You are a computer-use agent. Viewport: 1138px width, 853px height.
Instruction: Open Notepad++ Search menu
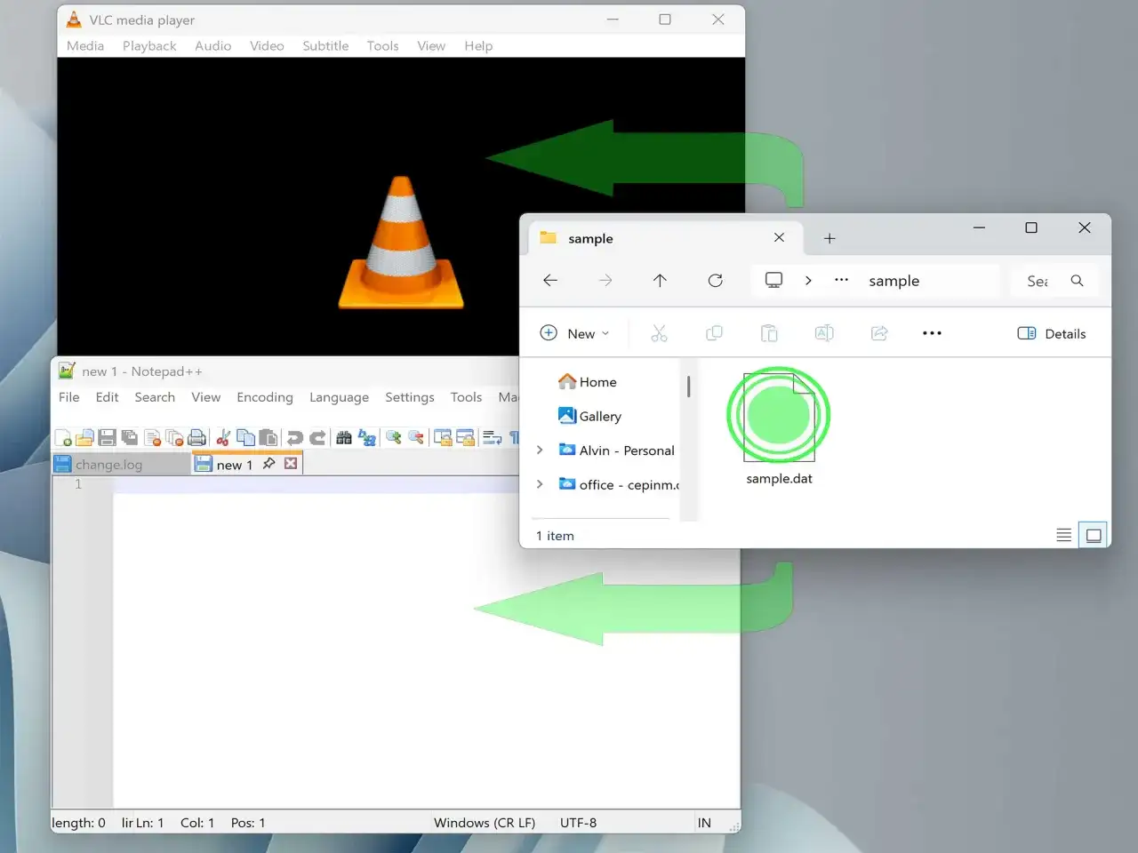click(x=155, y=397)
